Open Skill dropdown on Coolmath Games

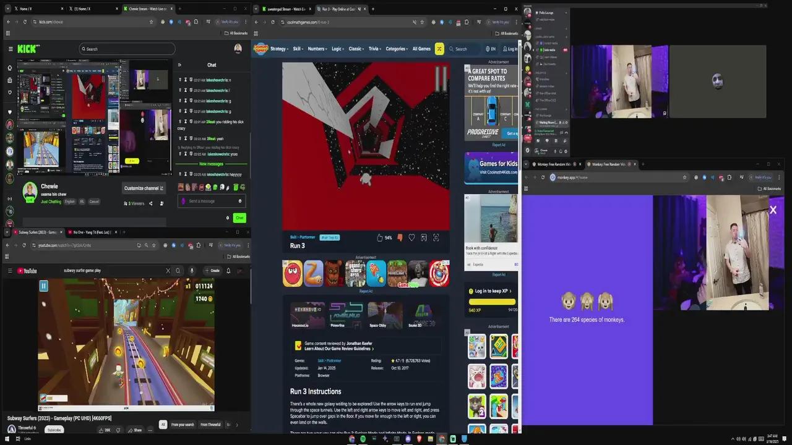(x=298, y=49)
